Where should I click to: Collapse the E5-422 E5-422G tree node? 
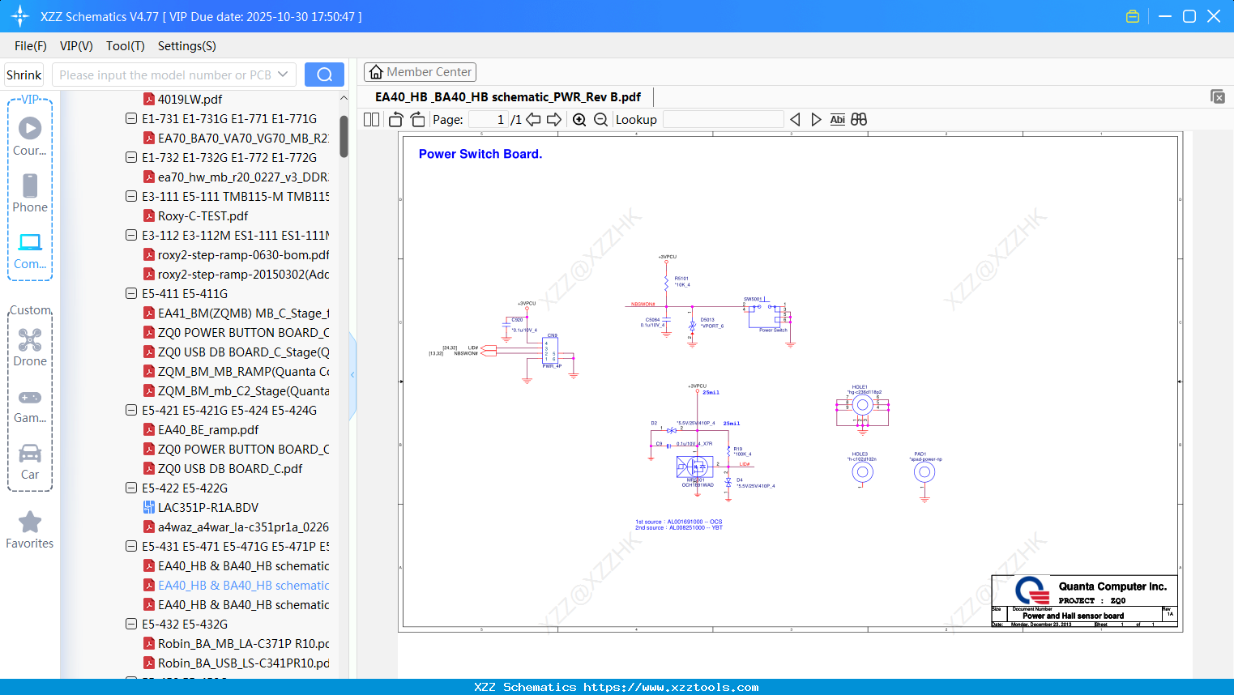click(131, 488)
